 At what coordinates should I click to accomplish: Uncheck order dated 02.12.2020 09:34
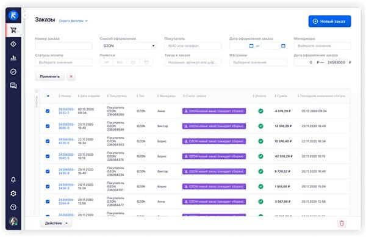[x=48, y=111]
